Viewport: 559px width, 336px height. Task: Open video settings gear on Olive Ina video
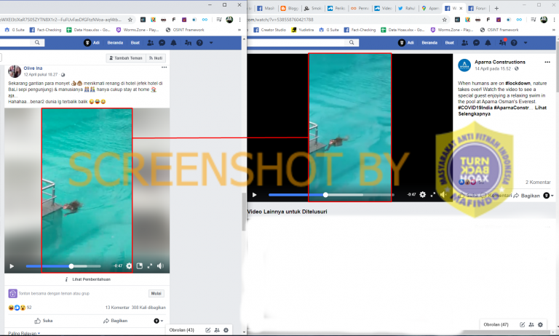pos(129,265)
